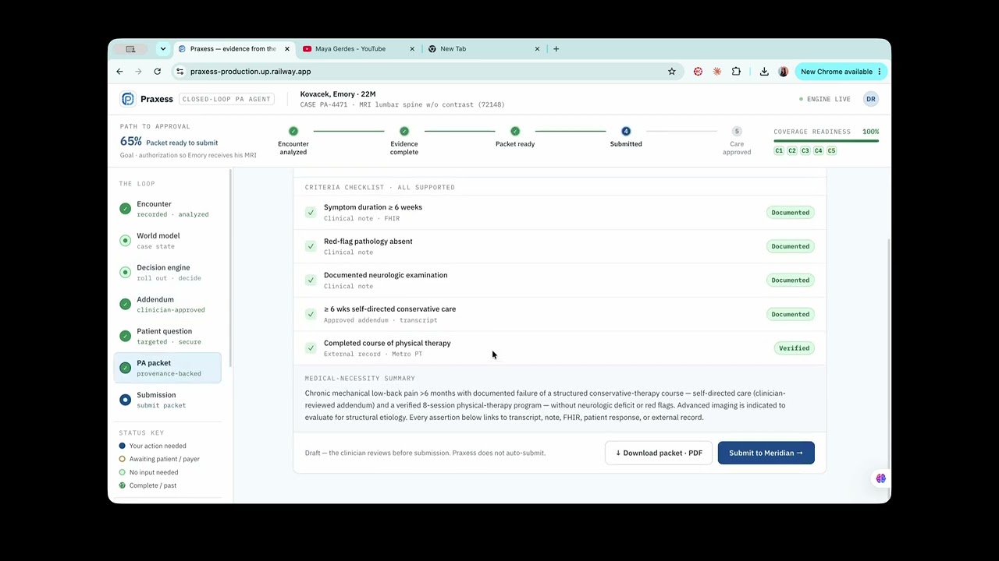Viewport: 999px width, 561px height.
Task: Click Medical-Necessity Summary heading
Action: [x=360, y=379]
